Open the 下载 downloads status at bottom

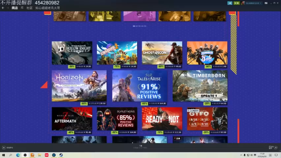coord(140,147)
